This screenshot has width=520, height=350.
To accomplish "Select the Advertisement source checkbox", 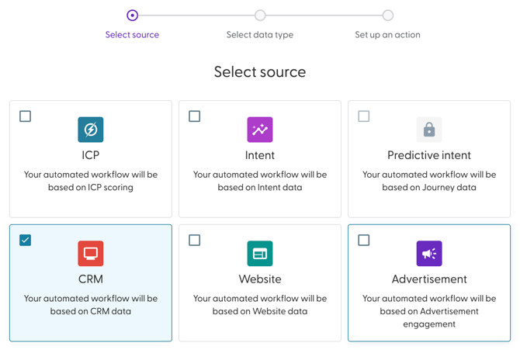I will click(364, 241).
